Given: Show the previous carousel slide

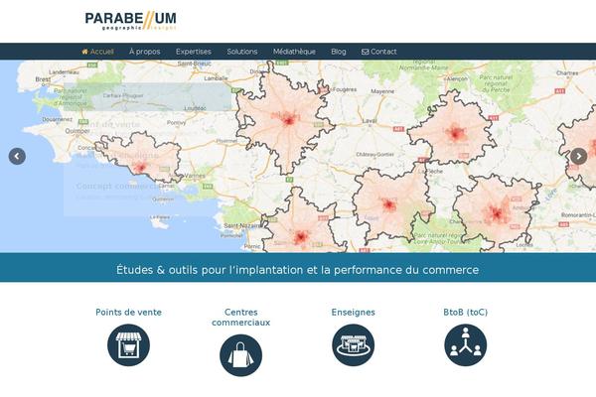Looking at the screenshot, I should (17, 156).
